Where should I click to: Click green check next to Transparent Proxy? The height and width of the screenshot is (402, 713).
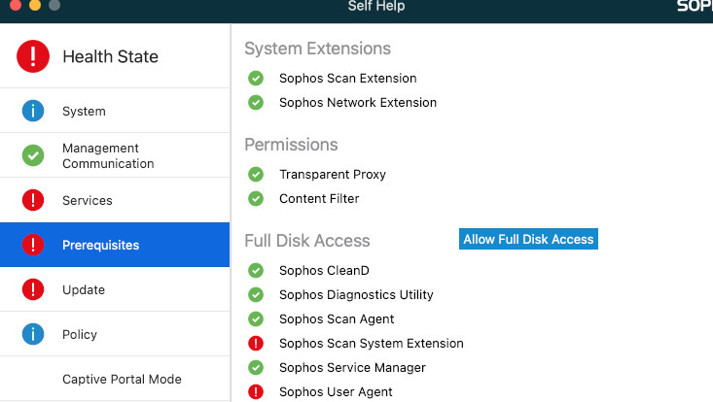[256, 174]
